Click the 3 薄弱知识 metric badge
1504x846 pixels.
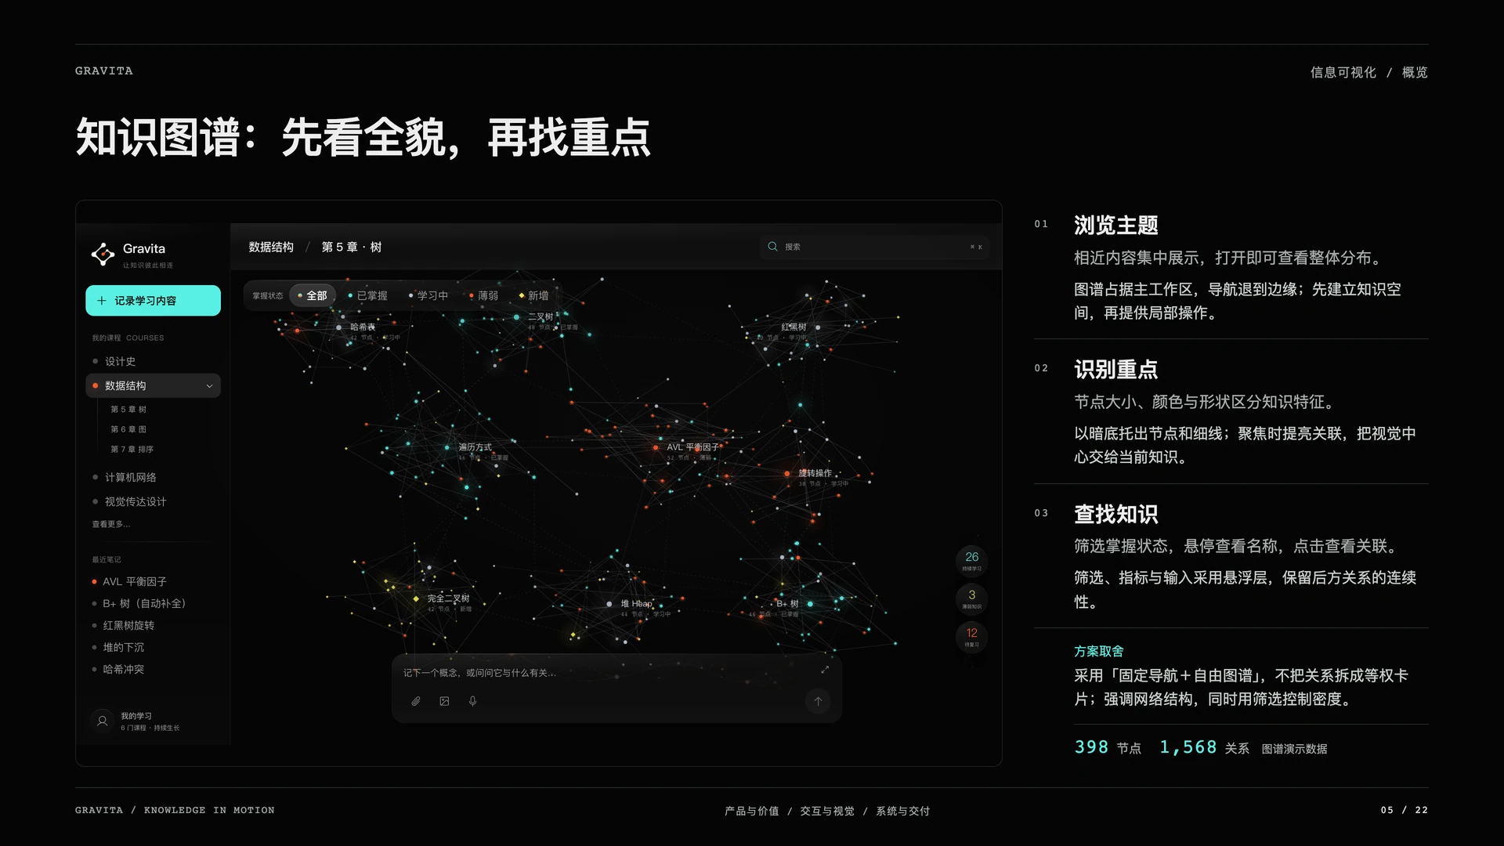pos(972,599)
